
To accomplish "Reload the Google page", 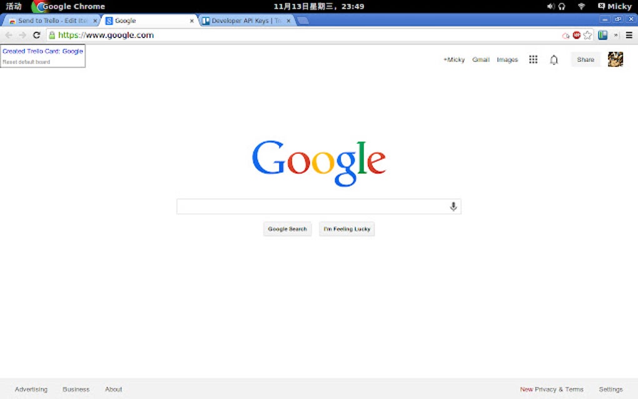I will point(37,36).
